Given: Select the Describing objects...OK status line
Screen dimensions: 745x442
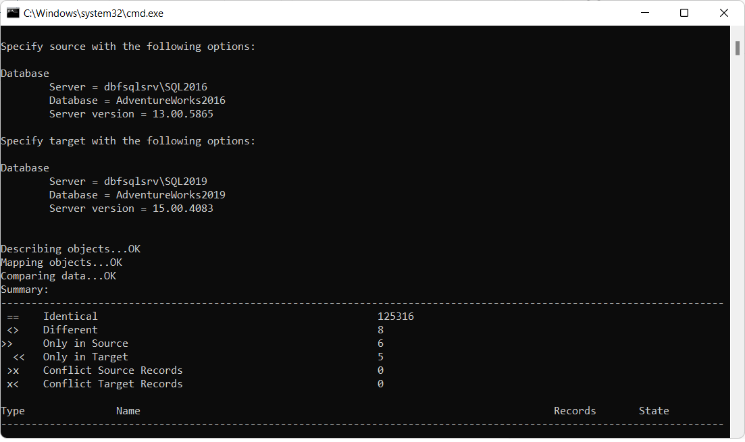Looking at the screenshot, I should pos(70,248).
